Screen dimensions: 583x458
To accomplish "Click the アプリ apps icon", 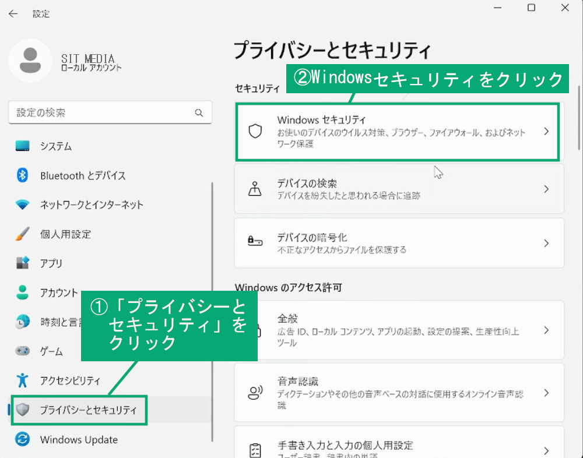I will [x=22, y=263].
